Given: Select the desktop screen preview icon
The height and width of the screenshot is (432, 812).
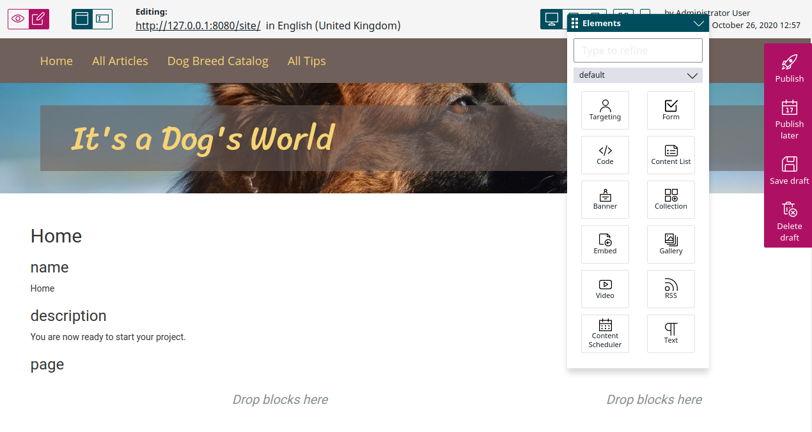Looking at the screenshot, I should pyautogui.click(x=551, y=19).
